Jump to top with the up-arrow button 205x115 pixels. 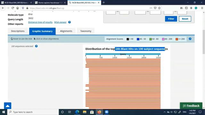(8, 106)
